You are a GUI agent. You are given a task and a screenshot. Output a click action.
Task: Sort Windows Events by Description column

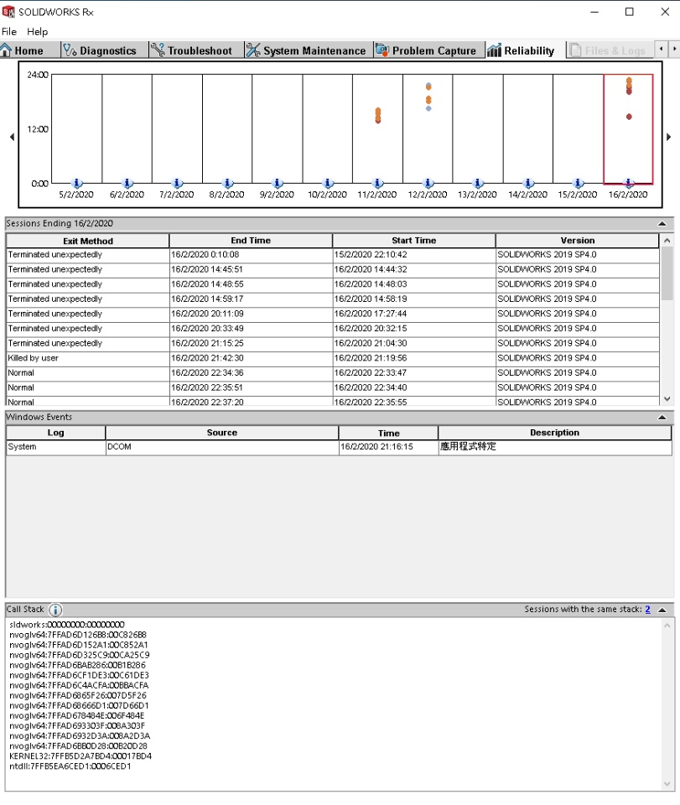(x=554, y=433)
